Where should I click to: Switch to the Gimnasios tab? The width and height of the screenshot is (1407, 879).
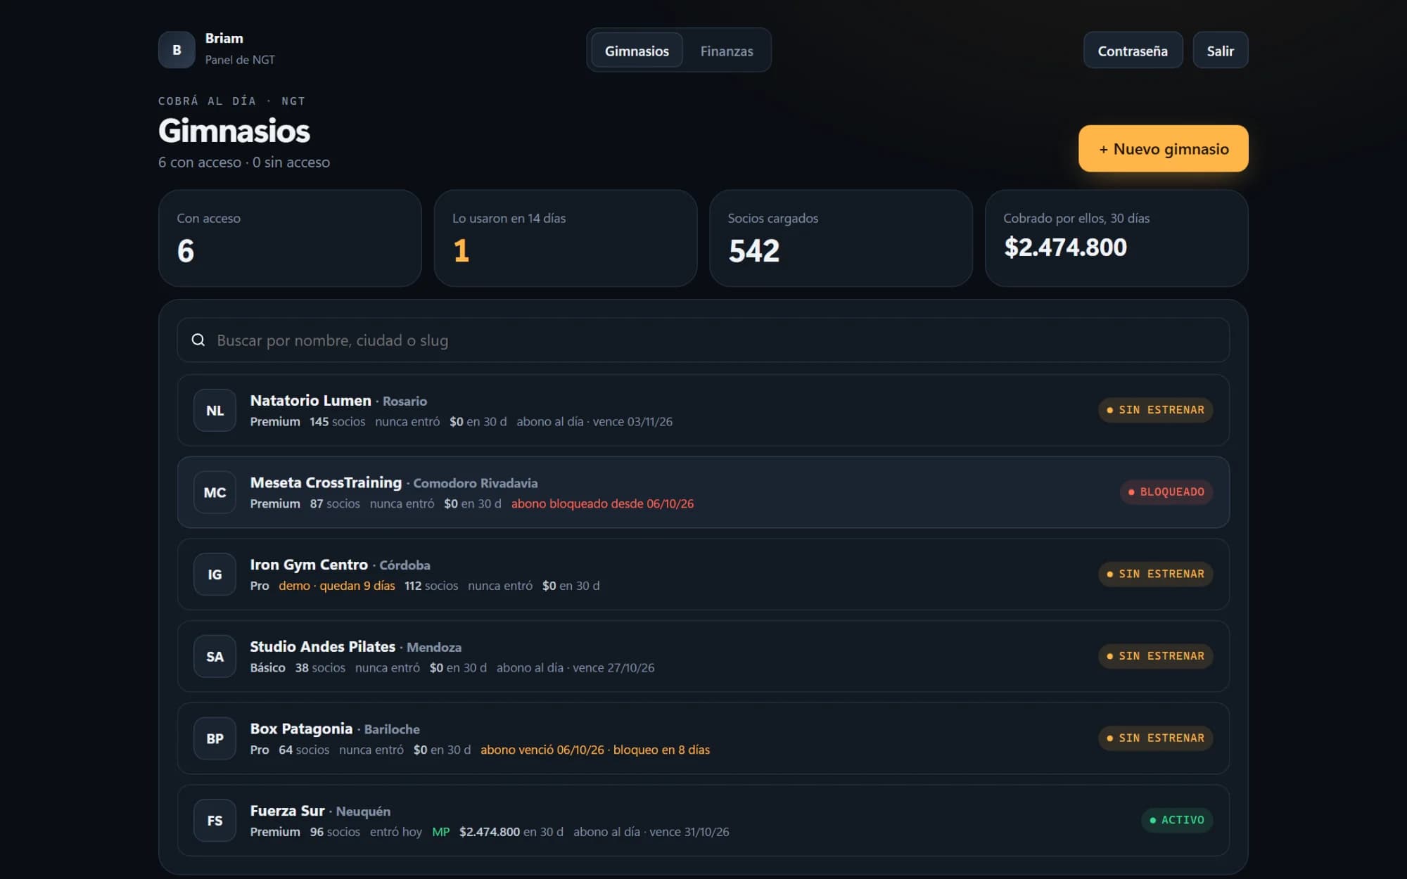point(637,51)
